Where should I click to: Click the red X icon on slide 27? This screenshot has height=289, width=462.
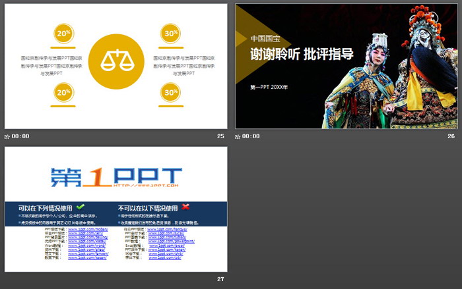(185, 207)
